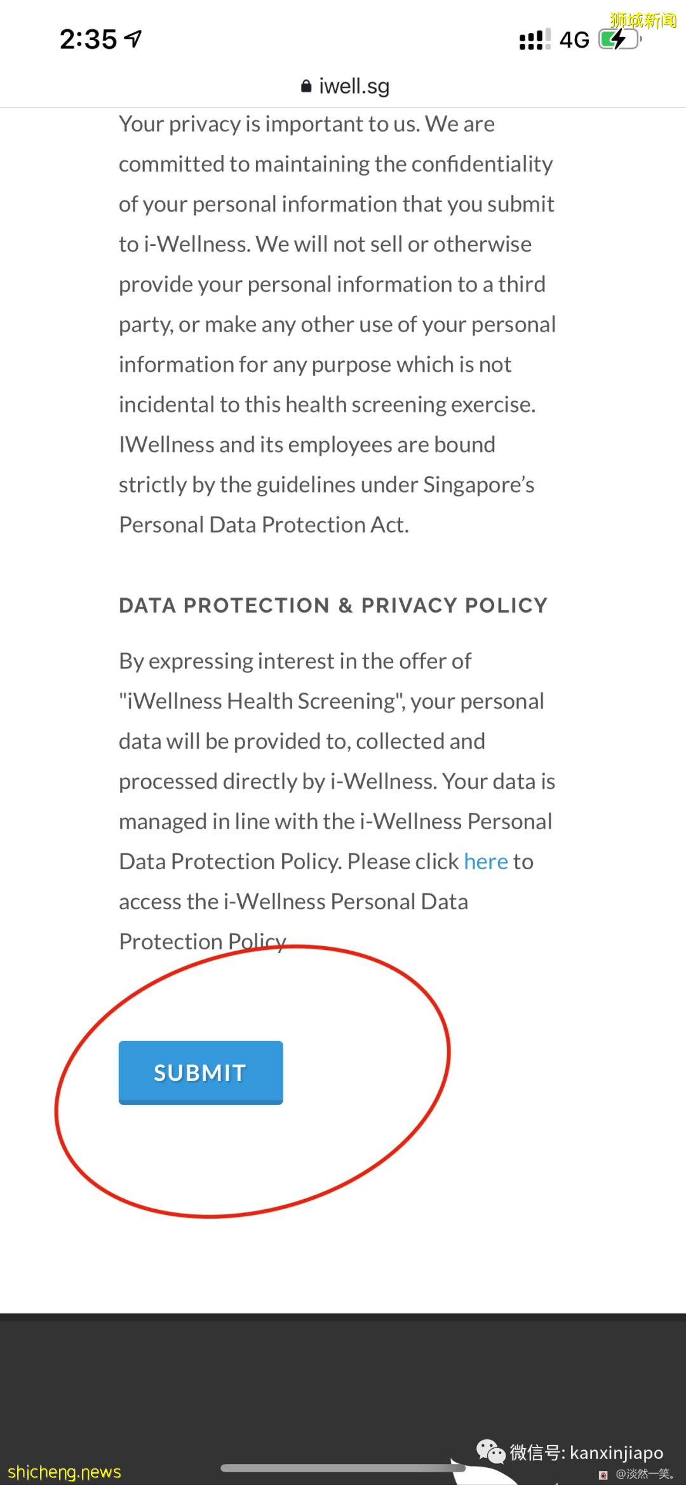
Task: Tap the "By expressing interest" line
Action: click(x=295, y=661)
